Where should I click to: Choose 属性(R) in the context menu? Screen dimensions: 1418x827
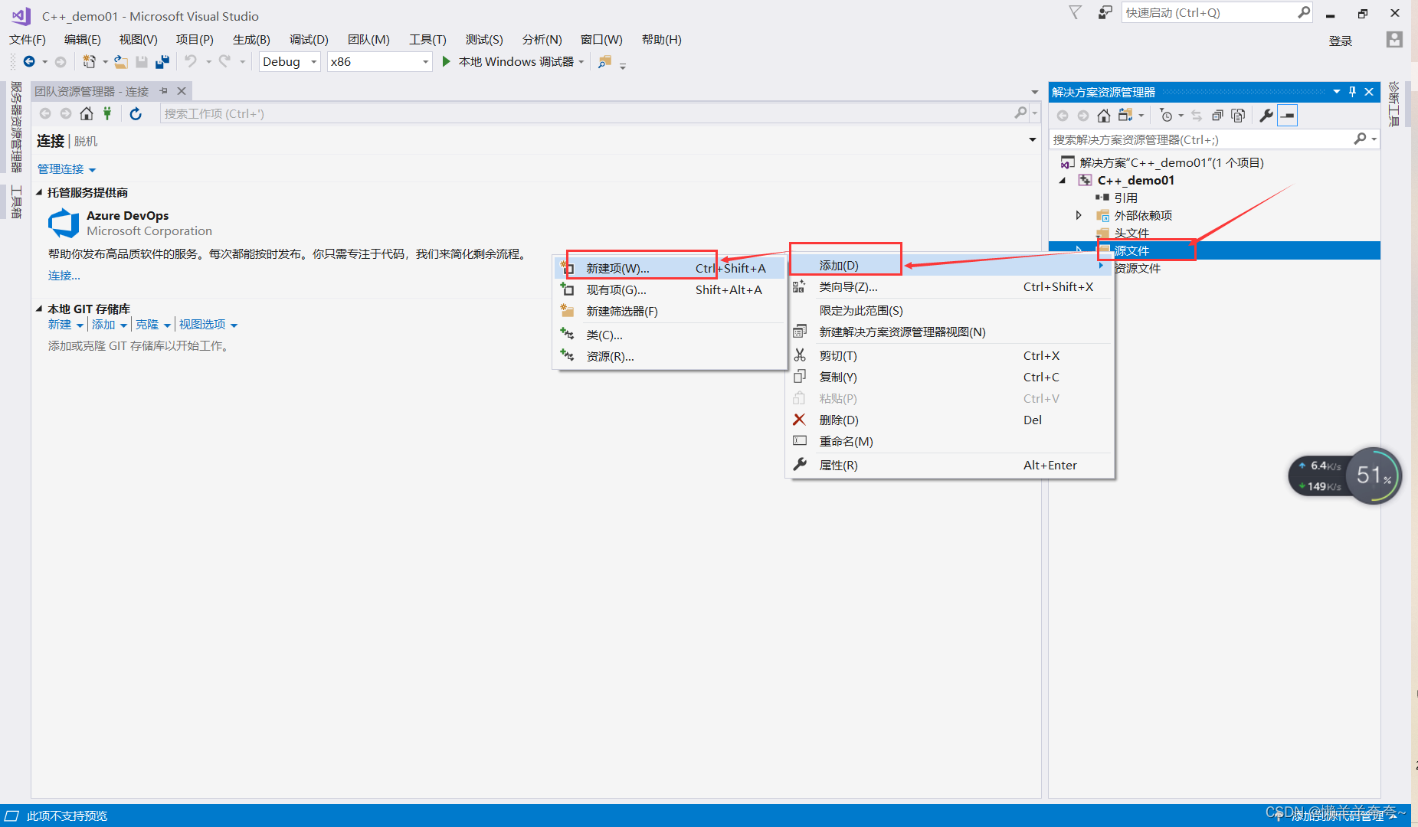[950, 465]
